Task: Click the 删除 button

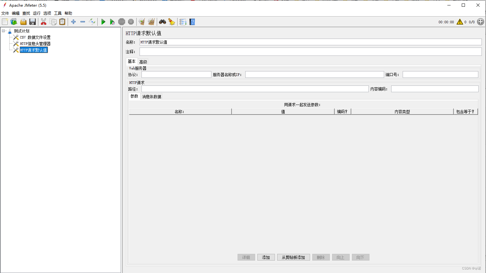Action: pyautogui.click(x=321, y=257)
